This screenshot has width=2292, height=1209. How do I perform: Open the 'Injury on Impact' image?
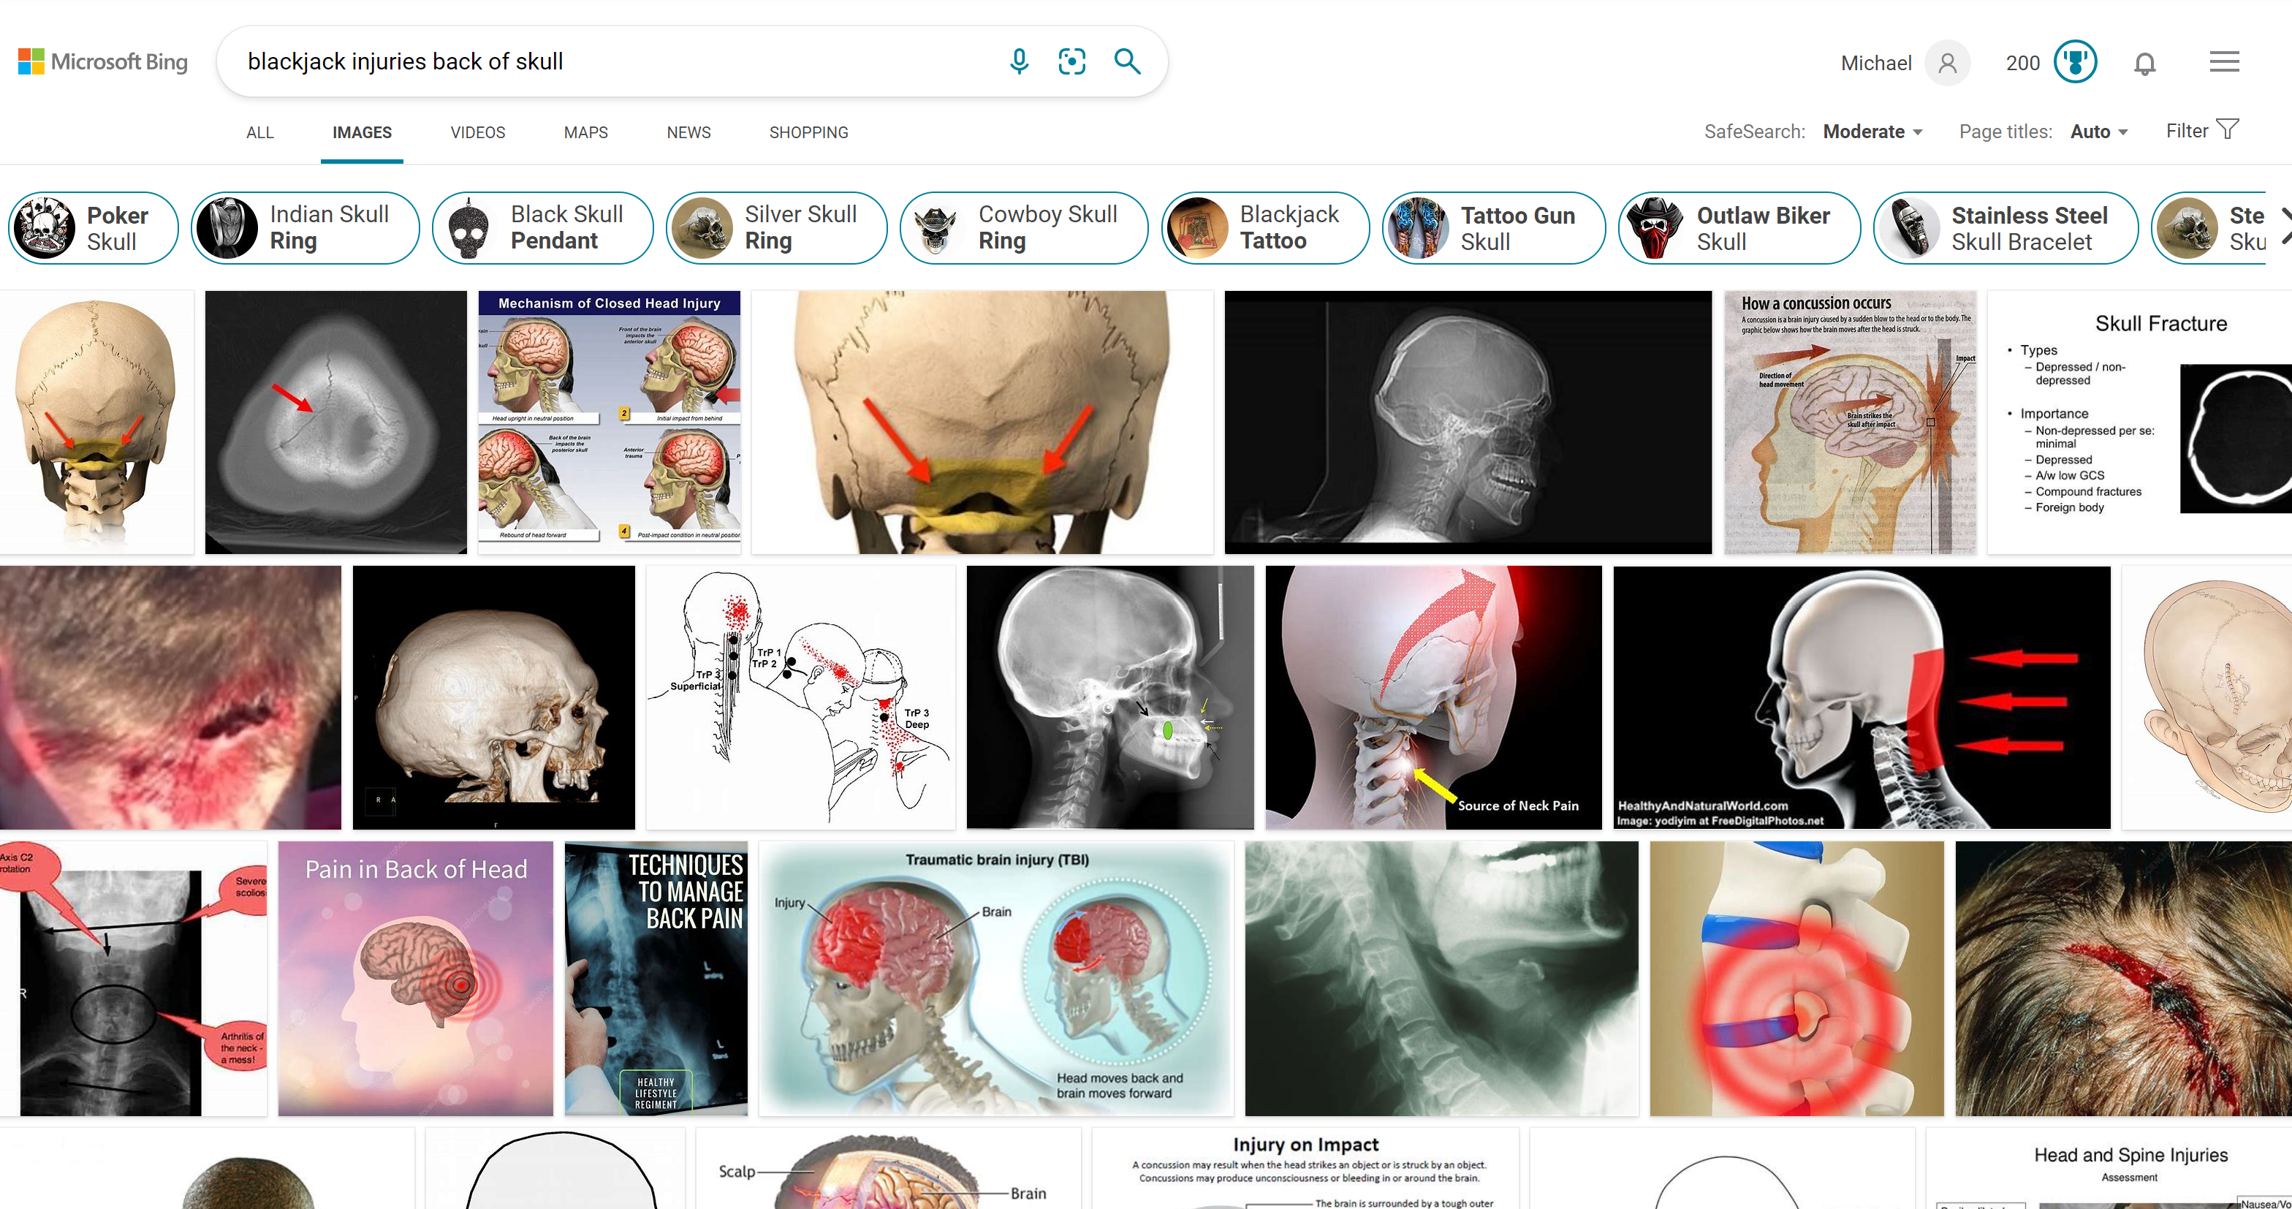pyautogui.click(x=1305, y=1170)
